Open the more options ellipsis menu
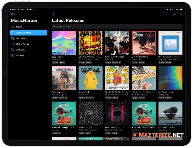193x148 pixels. point(53,14)
